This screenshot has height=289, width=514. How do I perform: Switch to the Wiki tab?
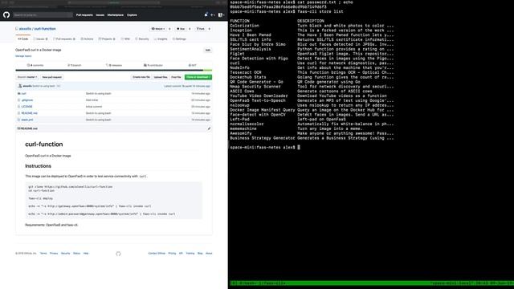tap(125, 39)
